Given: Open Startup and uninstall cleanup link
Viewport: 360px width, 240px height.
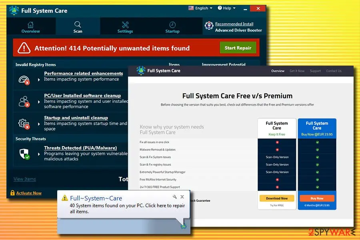Looking at the screenshot, I should click(76, 118).
